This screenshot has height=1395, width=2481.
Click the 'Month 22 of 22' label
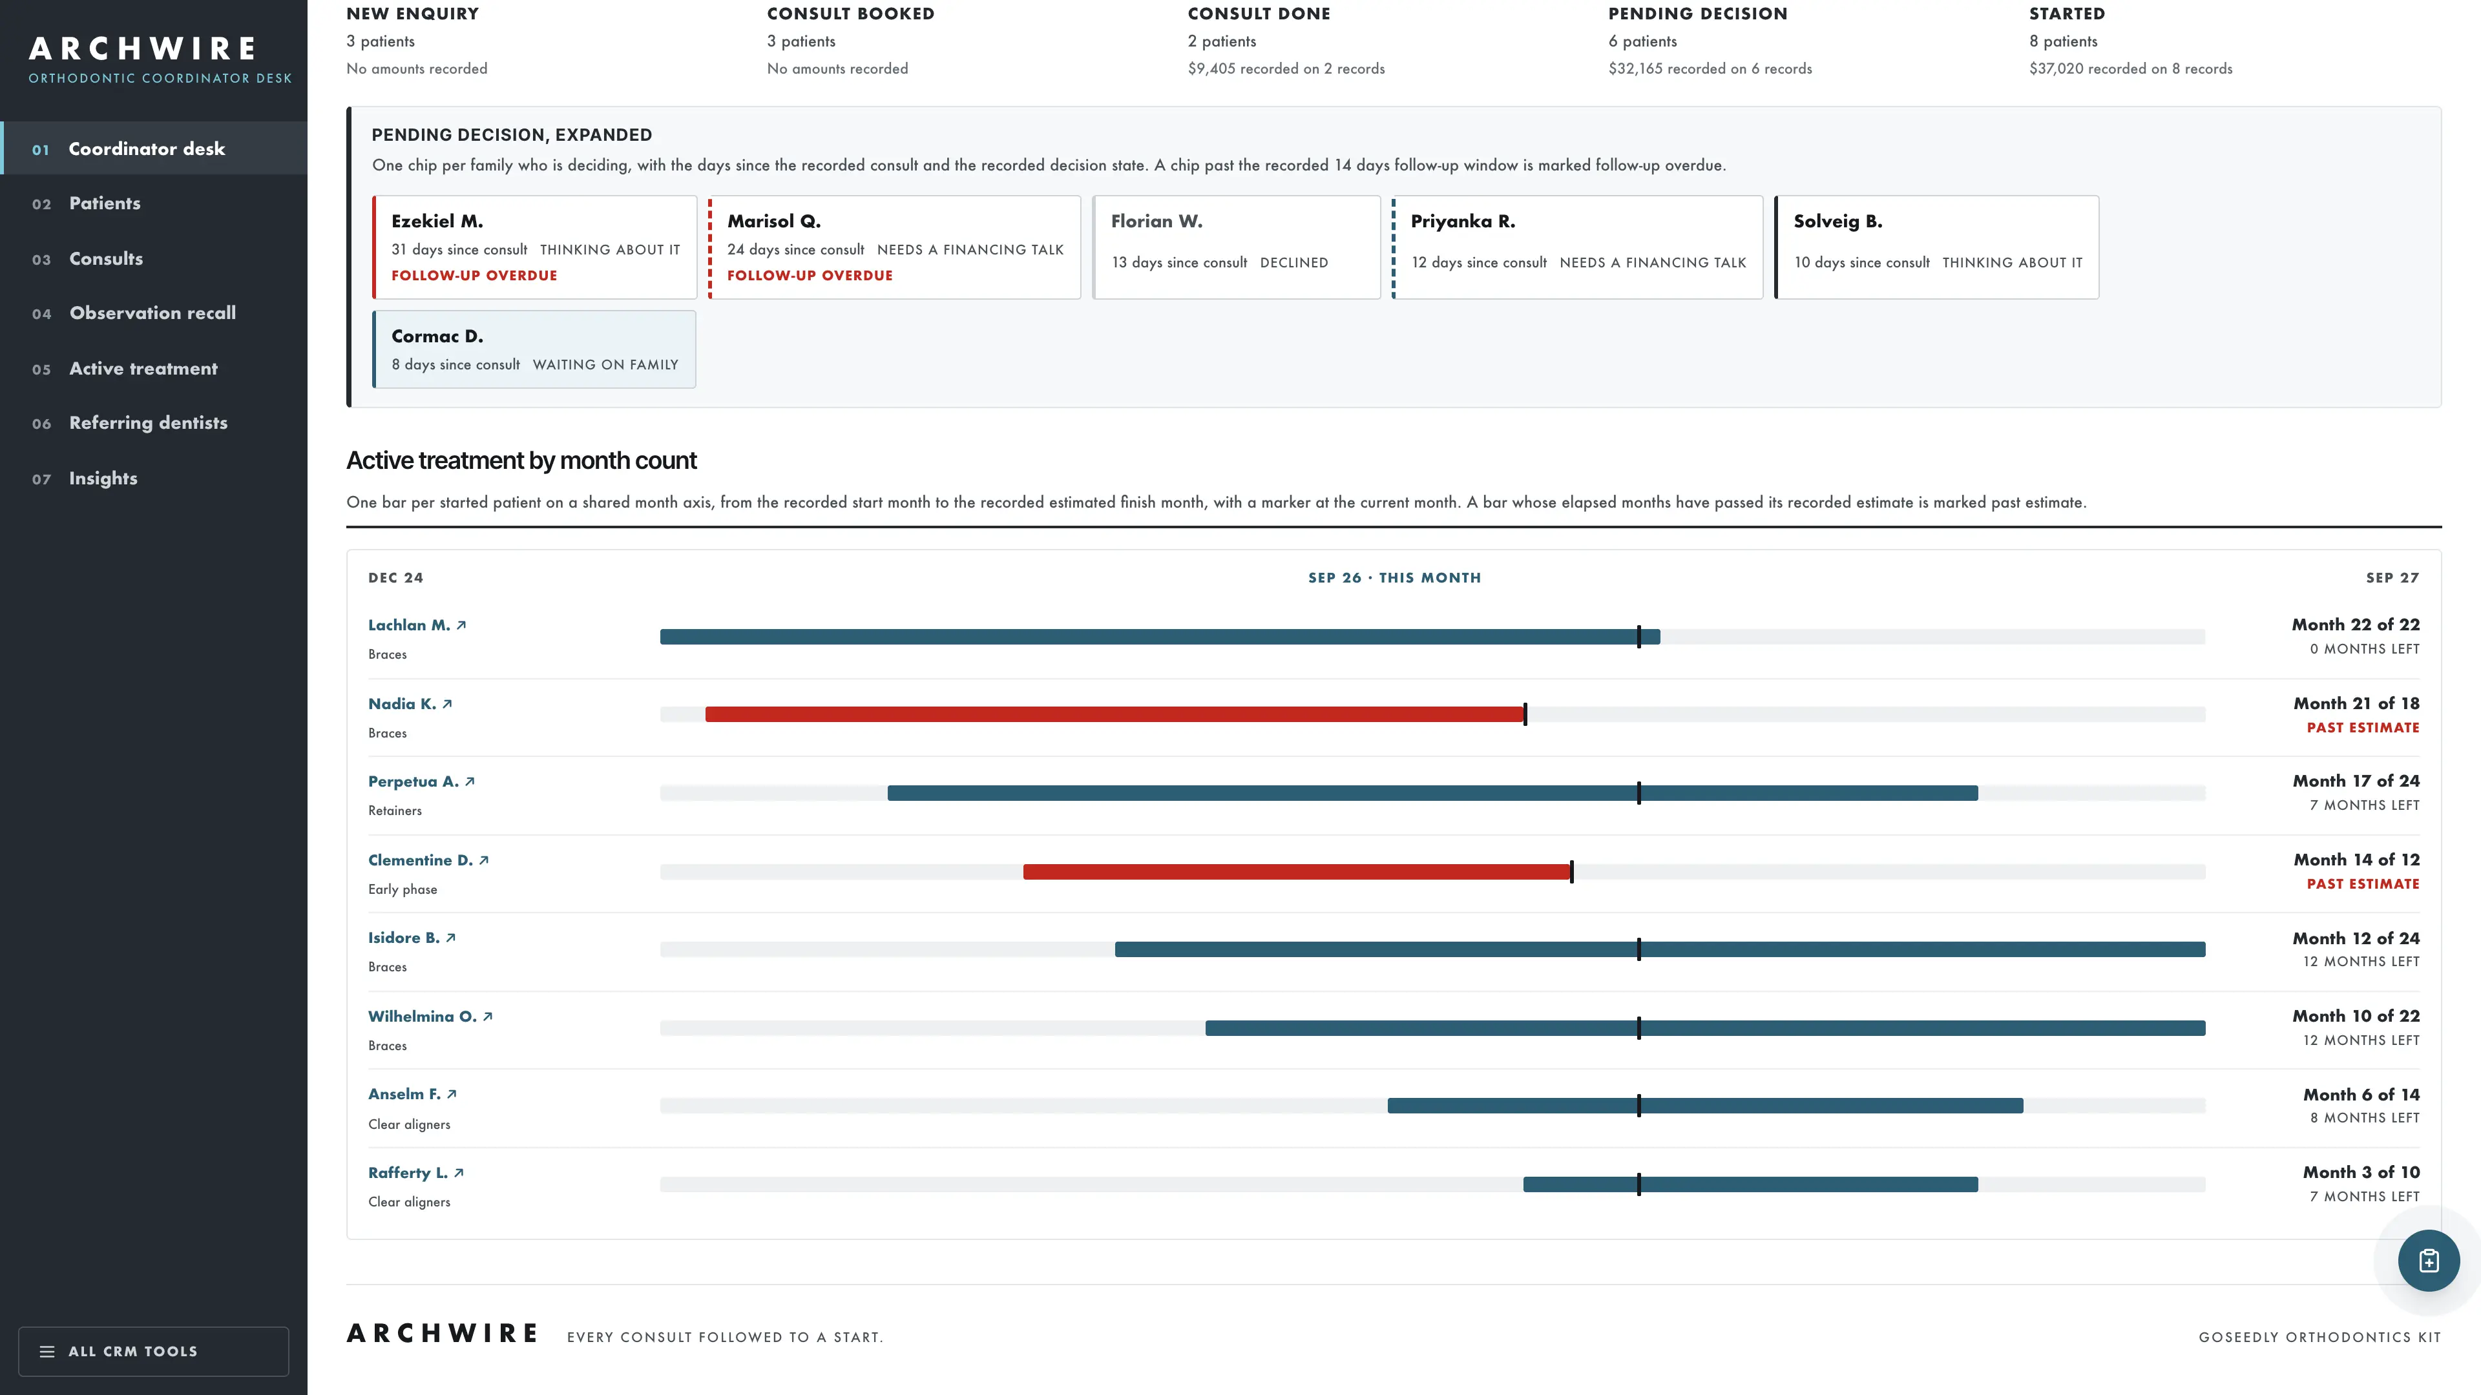coord(2356,625)
